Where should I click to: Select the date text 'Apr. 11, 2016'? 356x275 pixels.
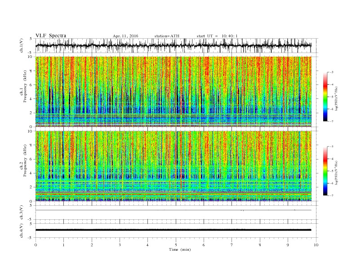click(125, 36)
